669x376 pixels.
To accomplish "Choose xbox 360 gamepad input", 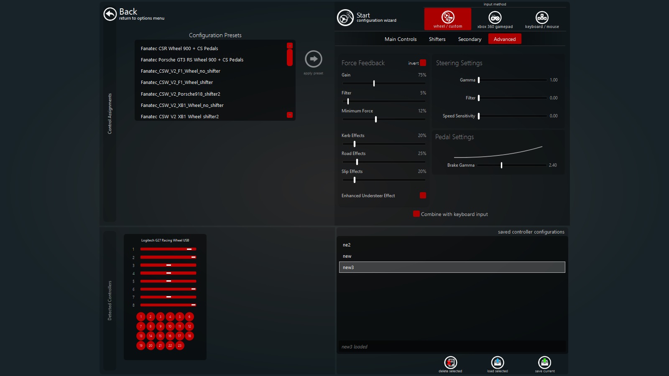I will tap(495, 19).
